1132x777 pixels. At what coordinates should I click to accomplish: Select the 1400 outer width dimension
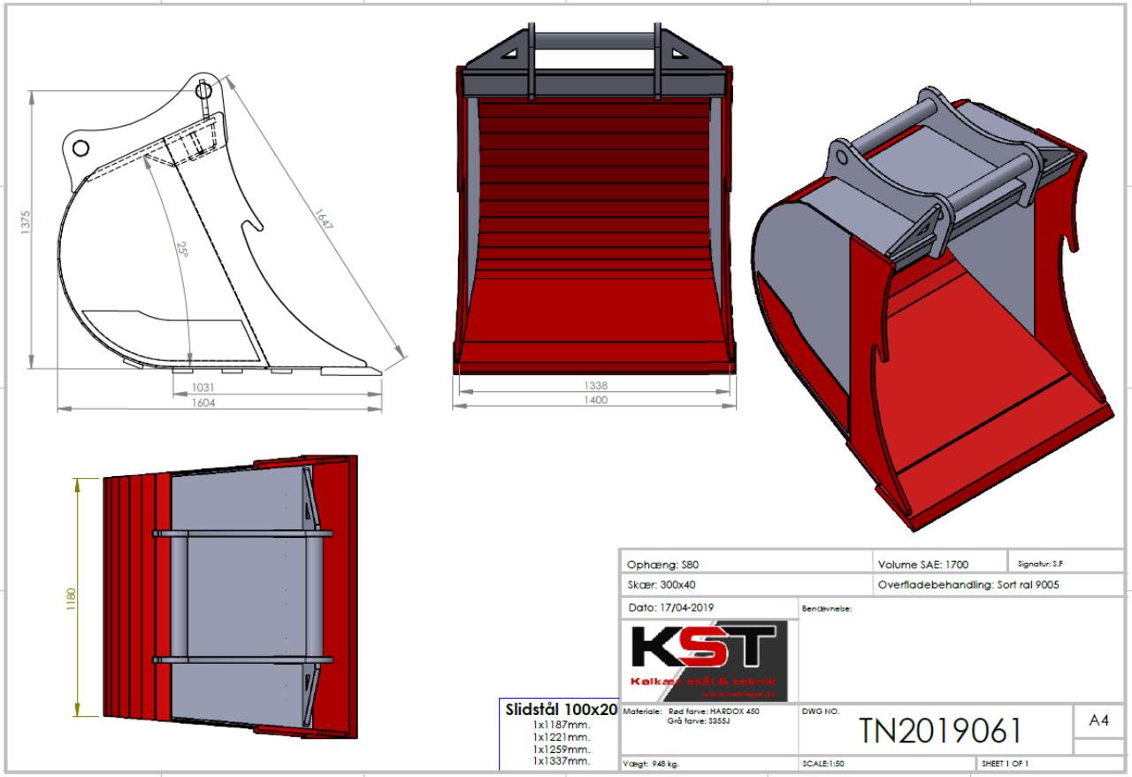(x=595, y=401)
